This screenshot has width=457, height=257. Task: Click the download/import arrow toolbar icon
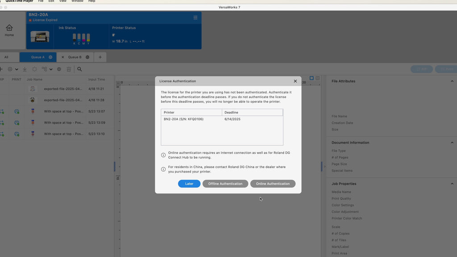(x=25, y=69)
